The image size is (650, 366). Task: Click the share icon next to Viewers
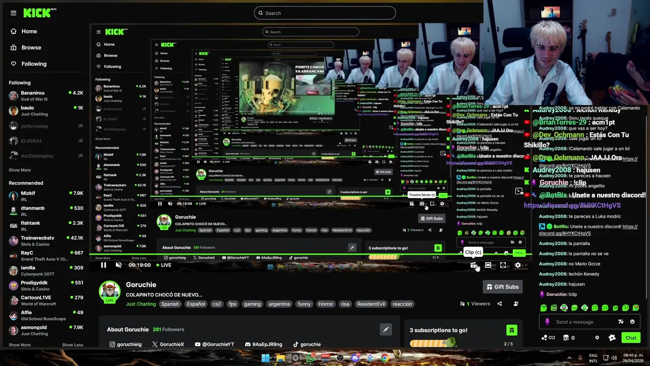tap(500, 304)
